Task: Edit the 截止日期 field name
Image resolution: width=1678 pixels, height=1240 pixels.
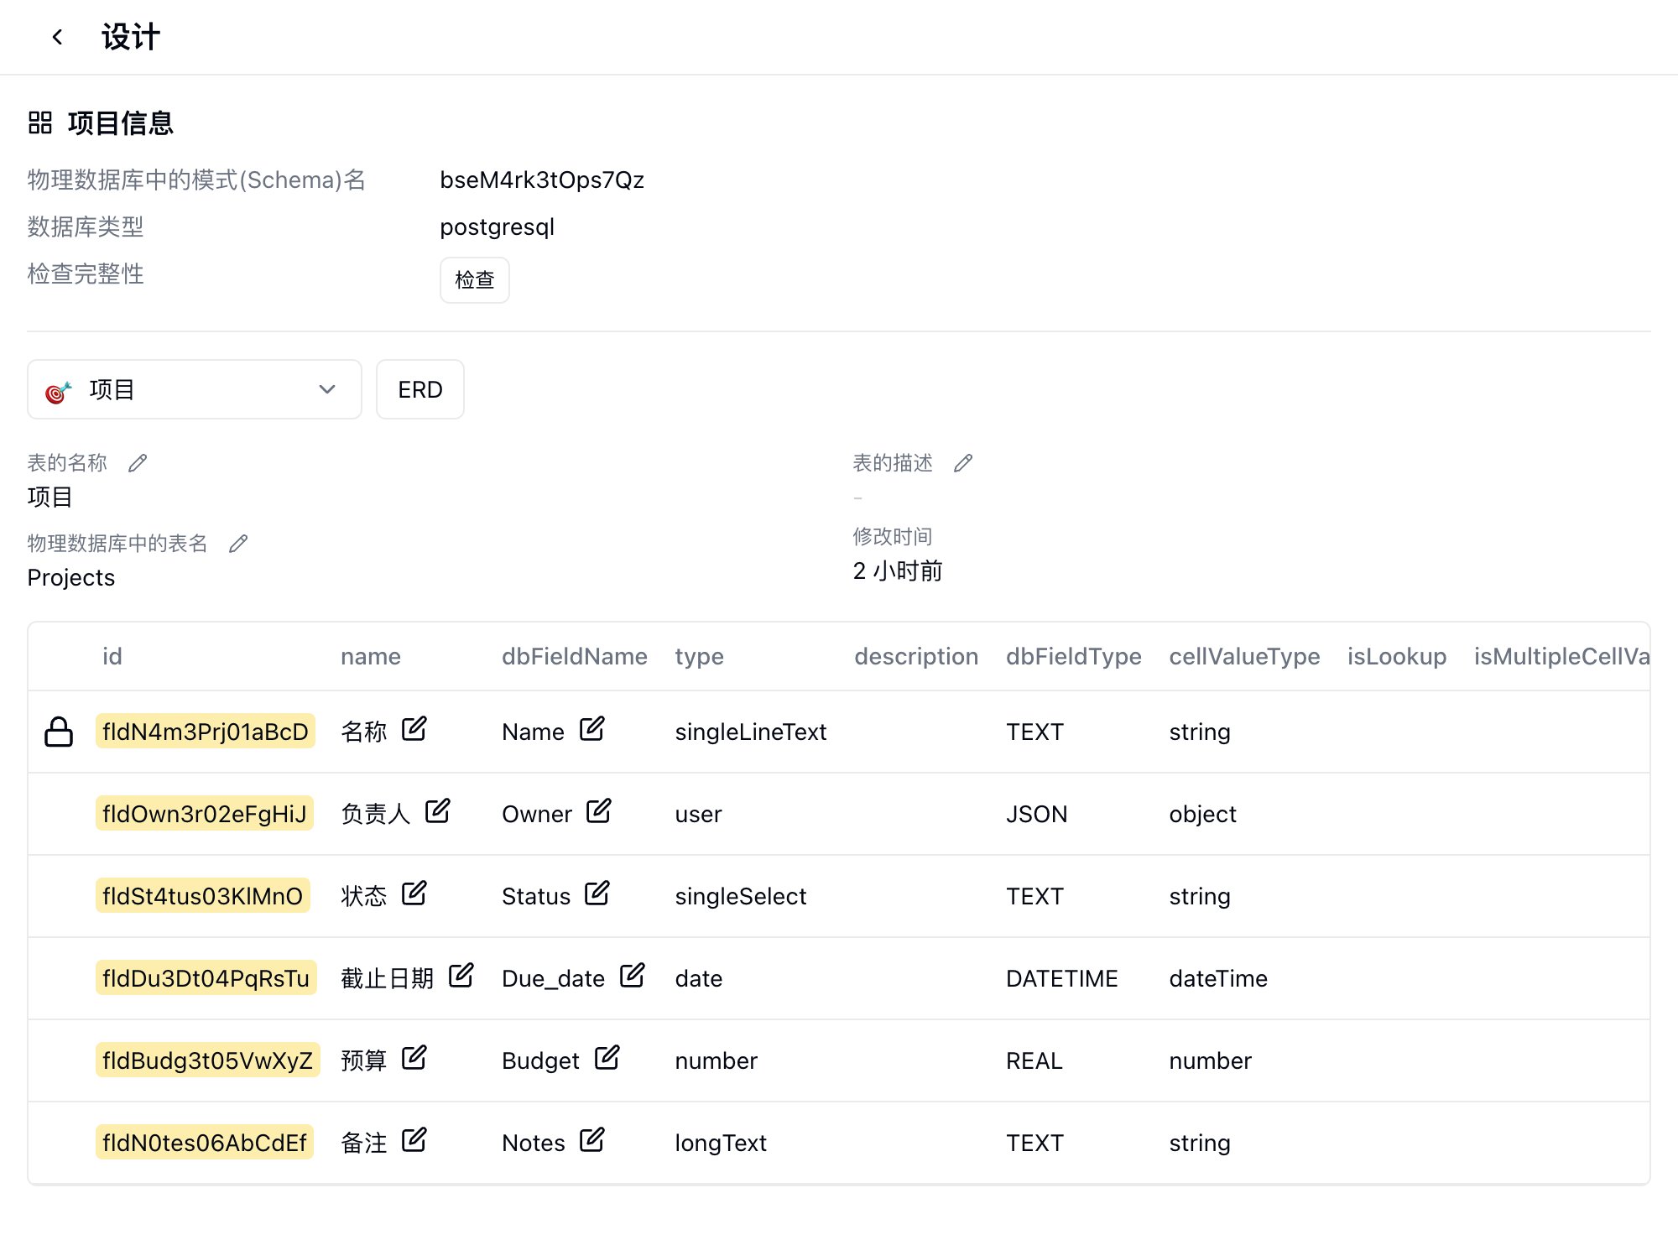Action: click(461, 976)
